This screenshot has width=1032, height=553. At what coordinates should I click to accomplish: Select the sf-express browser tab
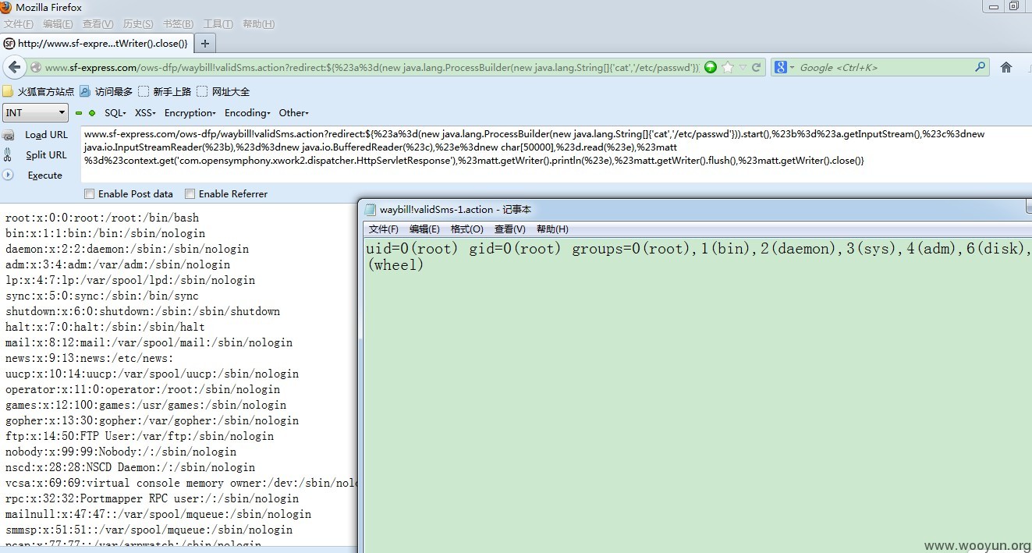click(97, 44)
